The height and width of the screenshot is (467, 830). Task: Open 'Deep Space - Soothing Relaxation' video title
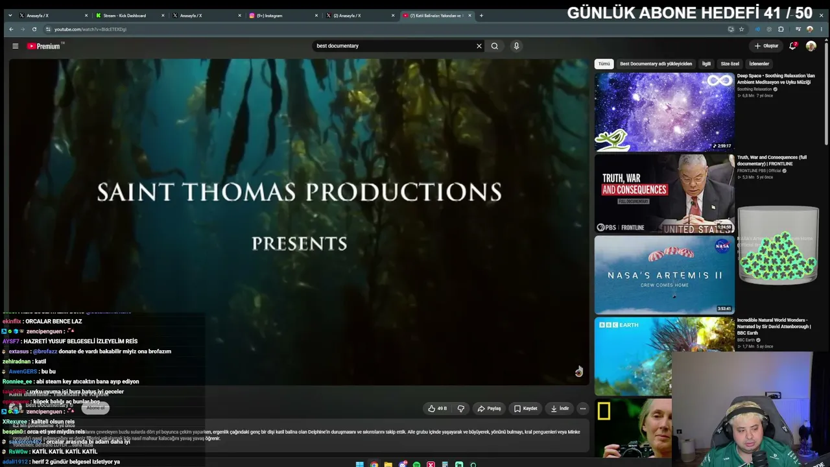click(776, 79)
